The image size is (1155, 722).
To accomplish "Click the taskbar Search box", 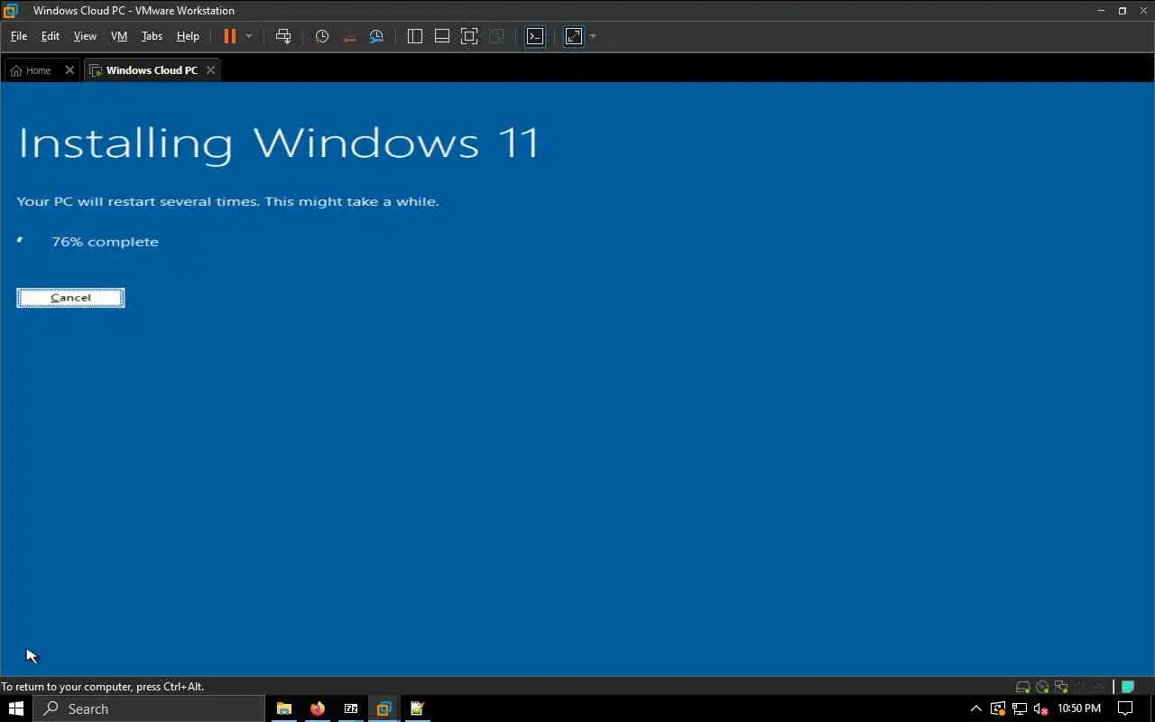I will click(x=149, y=708).
